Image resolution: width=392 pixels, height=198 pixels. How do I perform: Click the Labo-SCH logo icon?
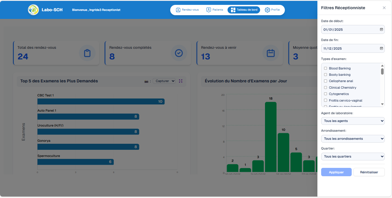33,10
